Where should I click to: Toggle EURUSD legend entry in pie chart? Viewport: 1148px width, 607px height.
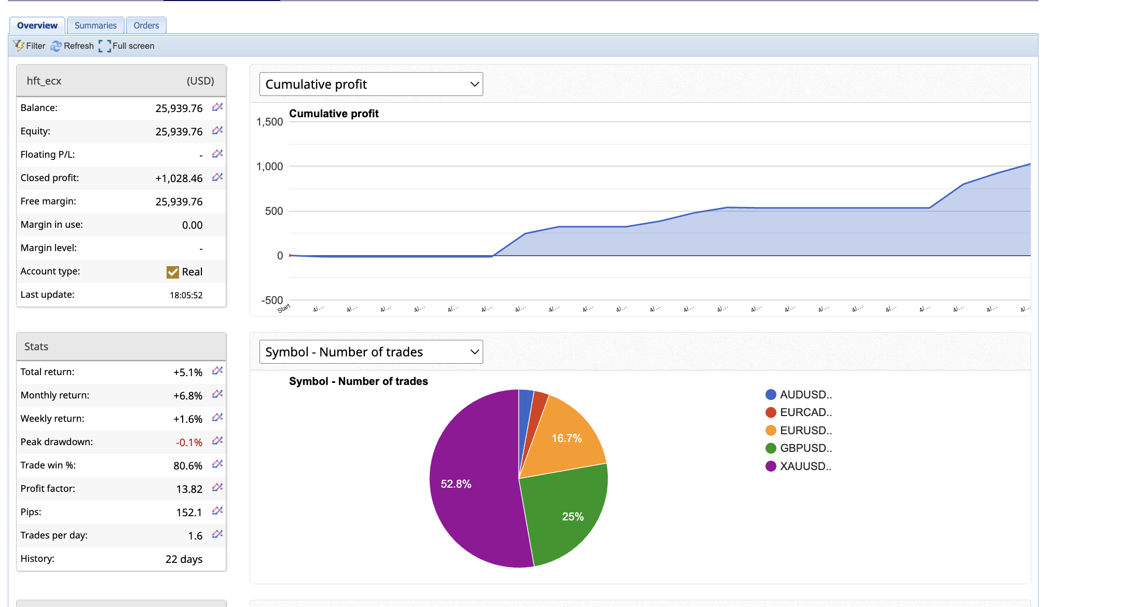pos(805,431)
